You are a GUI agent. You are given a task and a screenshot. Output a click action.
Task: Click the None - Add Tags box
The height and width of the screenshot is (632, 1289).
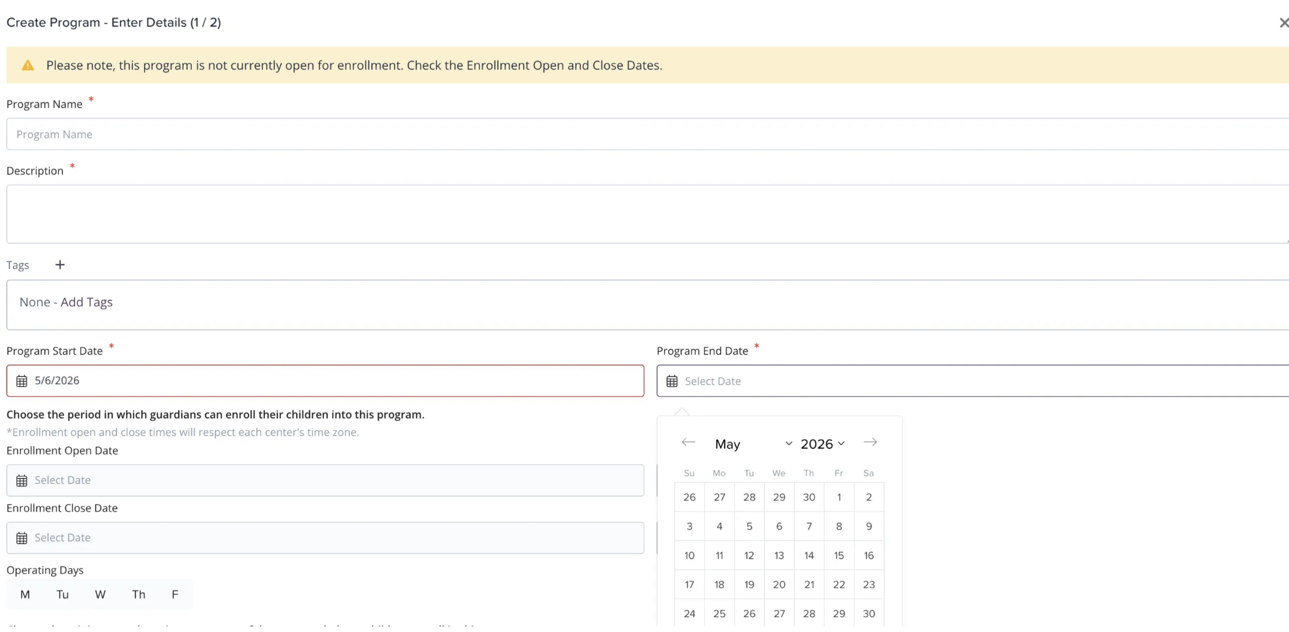click(646, 305)
